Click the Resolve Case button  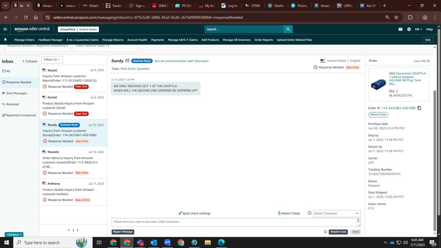[338, 232]
